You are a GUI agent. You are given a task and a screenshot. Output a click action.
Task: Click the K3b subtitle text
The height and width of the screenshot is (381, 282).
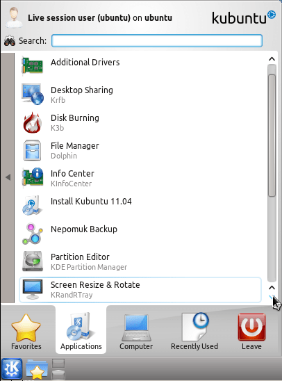pyautogui.click(x=57, y=128)
